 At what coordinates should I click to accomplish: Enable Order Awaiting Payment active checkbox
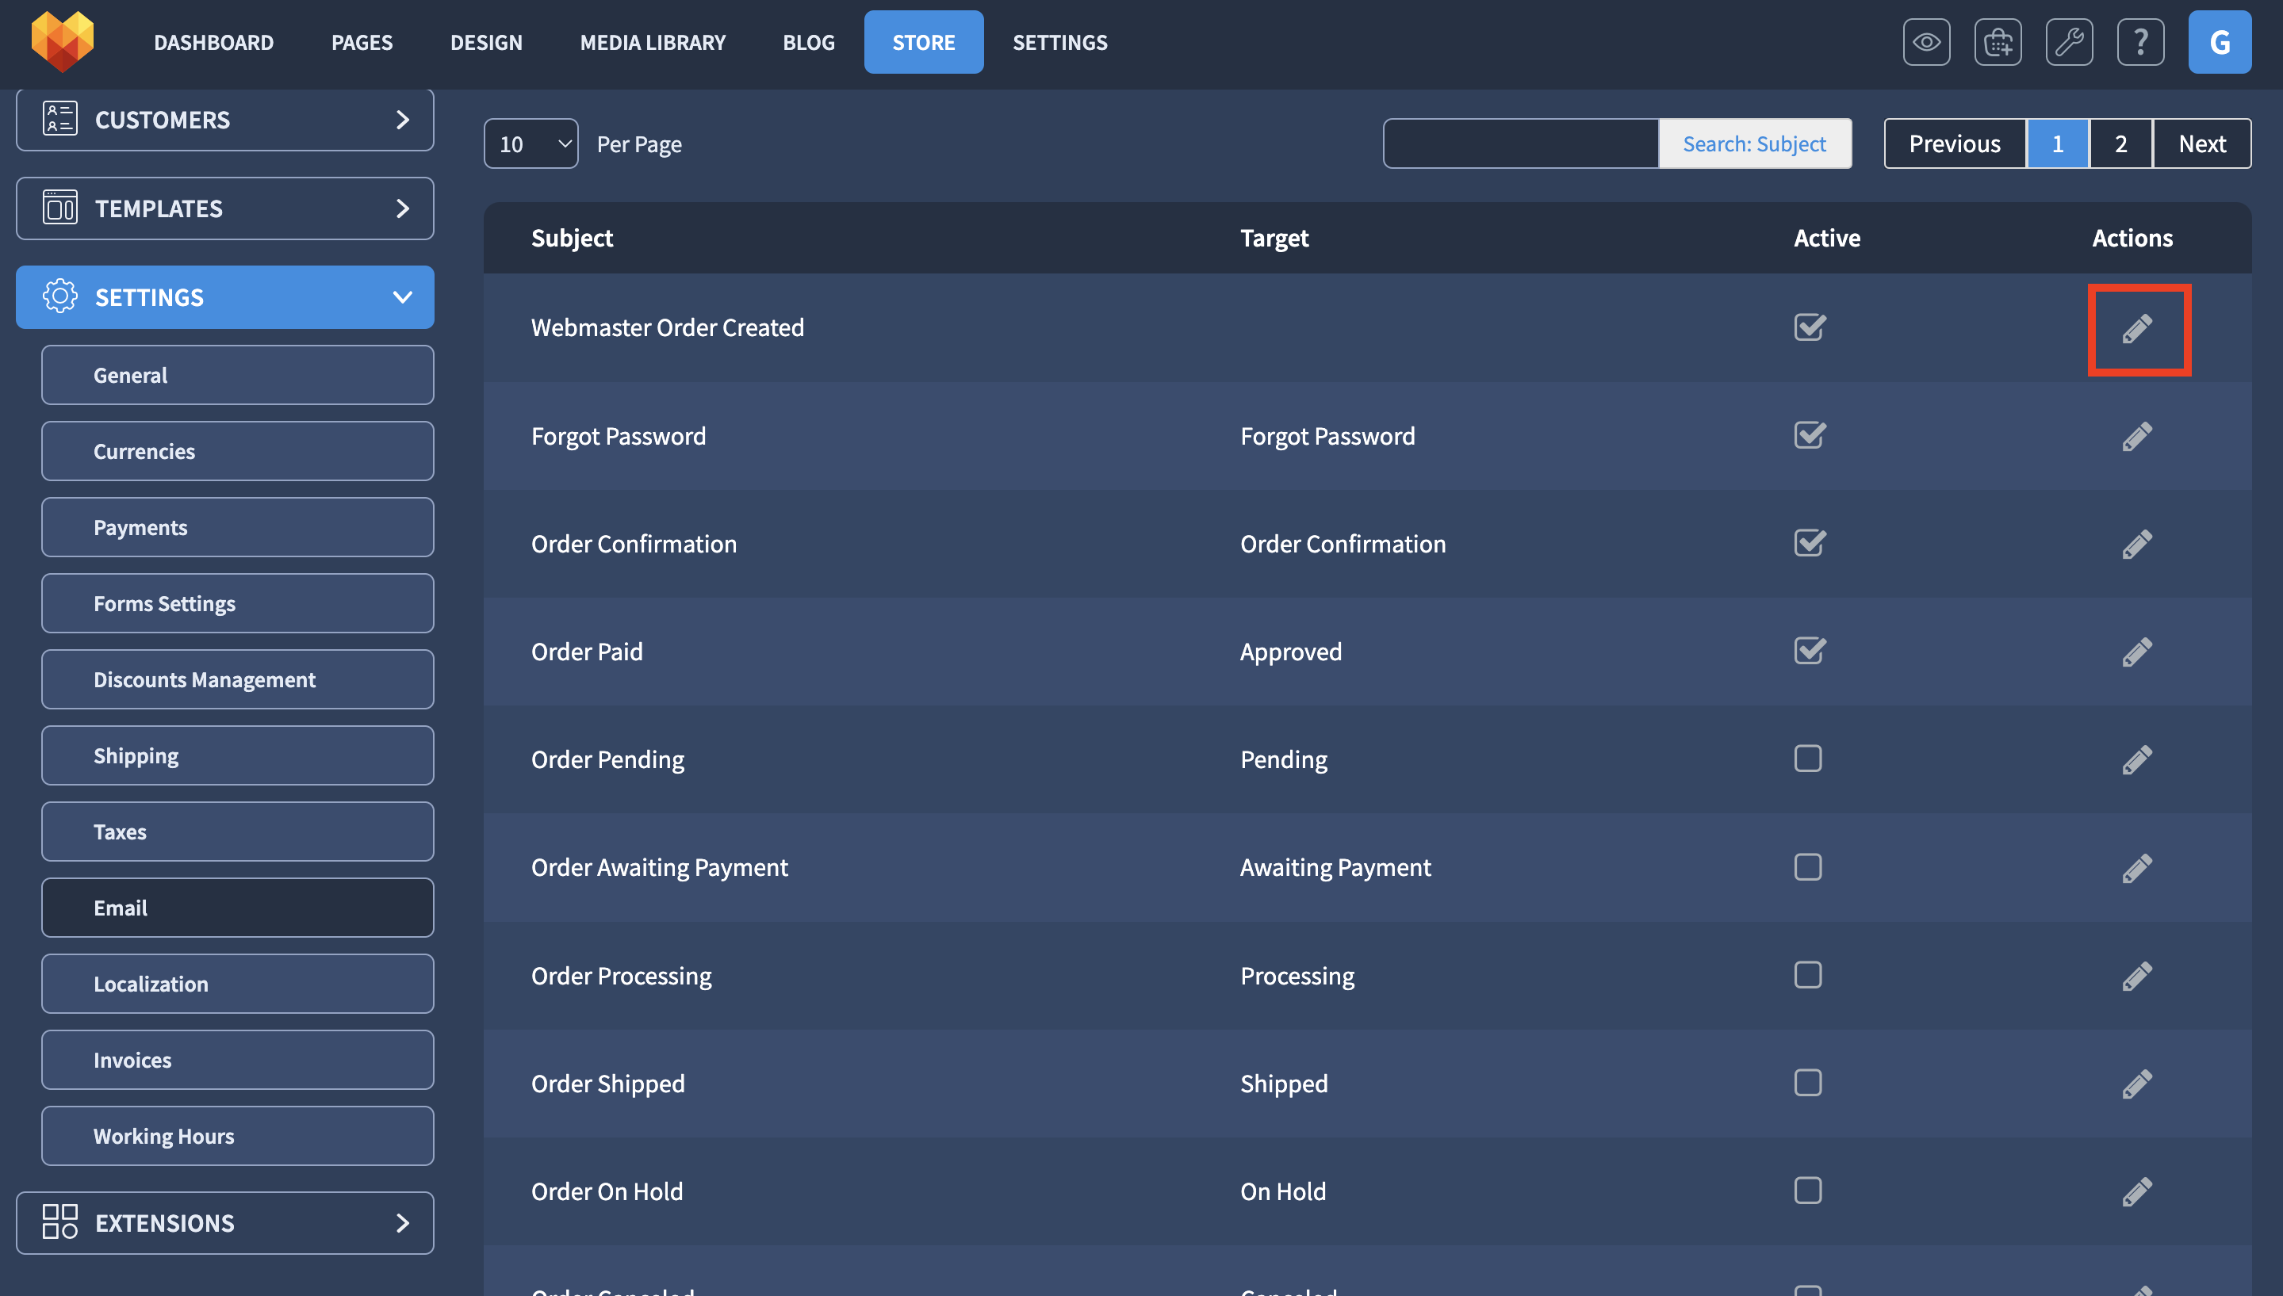click(x=1807, y=867)
